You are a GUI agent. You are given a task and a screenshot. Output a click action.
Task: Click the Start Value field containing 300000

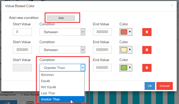tap(22, 50)
